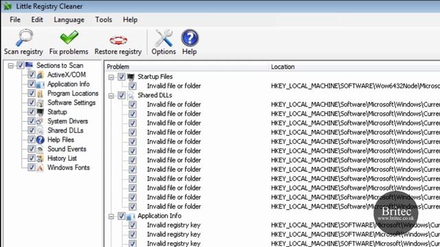This screenshot has width=440, height=247.
Task: Select the Application Info label in the results list
Action: pyautogui.click(x=159, y=216)
